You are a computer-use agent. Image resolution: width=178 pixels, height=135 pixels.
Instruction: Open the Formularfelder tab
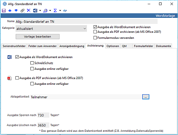coord(143,46)
